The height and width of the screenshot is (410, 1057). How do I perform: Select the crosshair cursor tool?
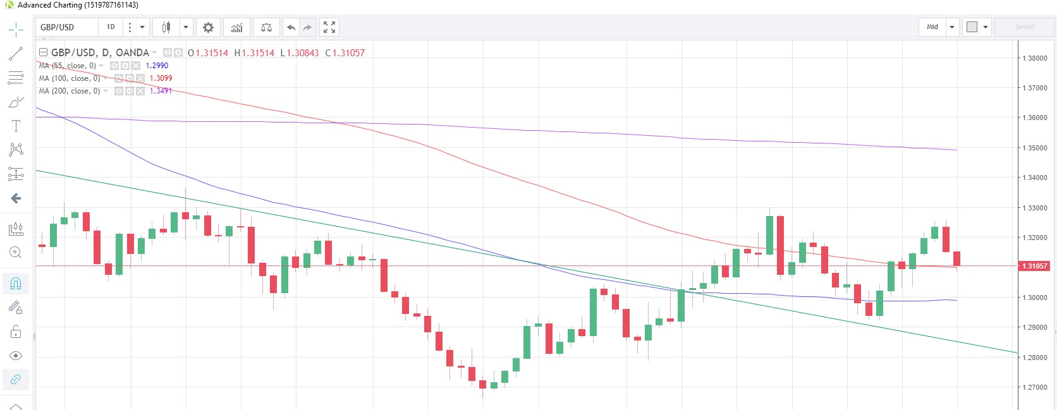tap(16, 29)
